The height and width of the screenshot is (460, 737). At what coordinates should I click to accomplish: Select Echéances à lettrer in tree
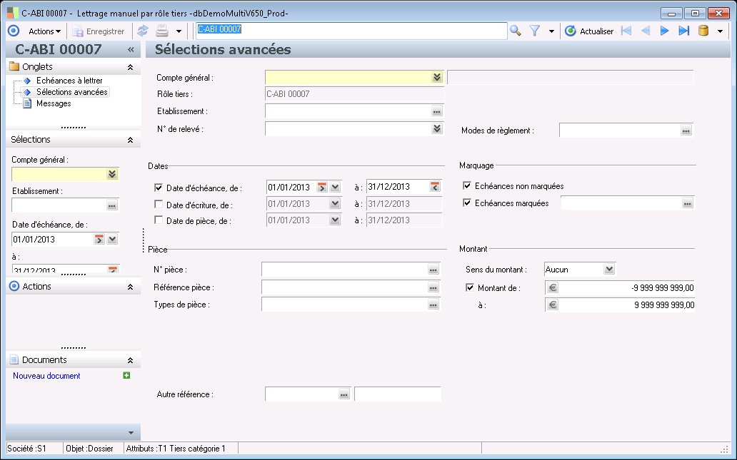[x=69, y=81]
